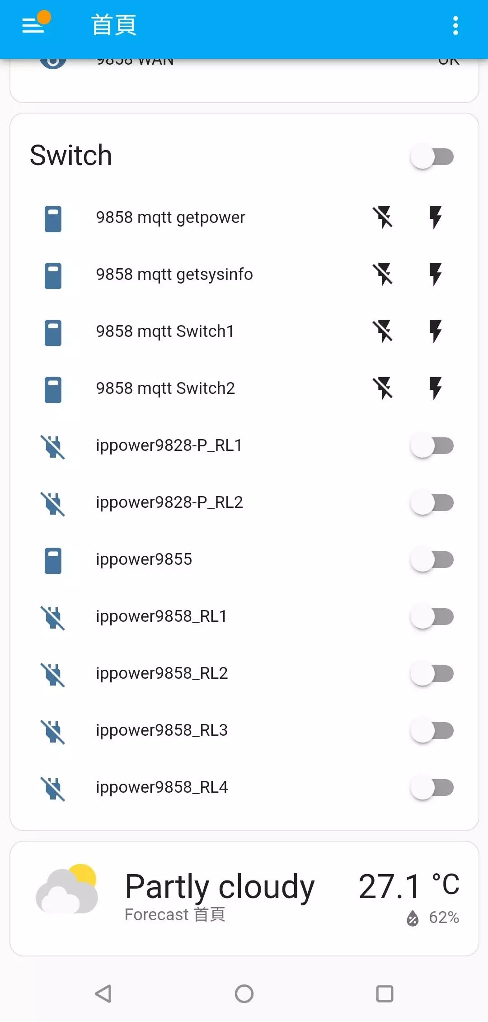This screenshot has width=488, height=1022.
Task: Open ippower9858_RL3 entity details
Action: [162, 730]
